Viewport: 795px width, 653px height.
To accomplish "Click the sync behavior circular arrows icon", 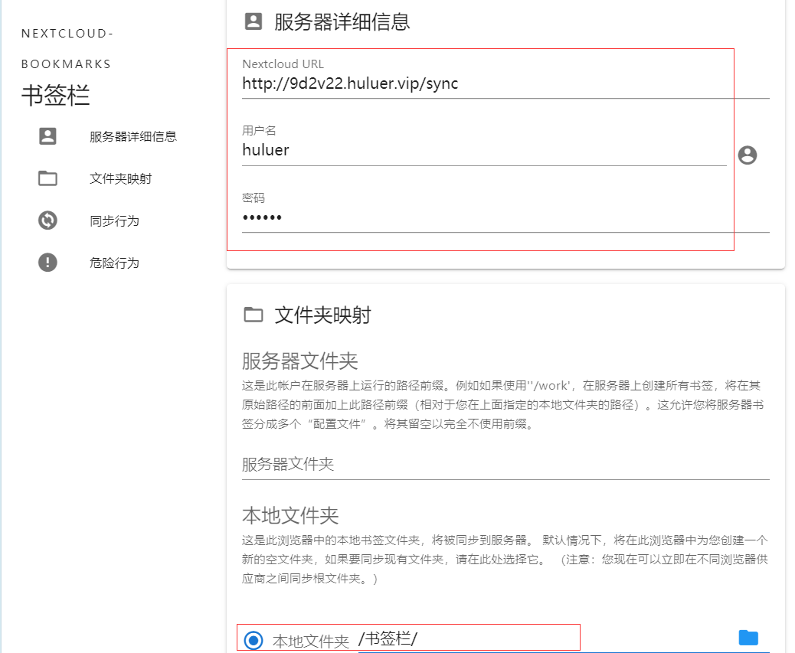I will (x=47, y=220).
